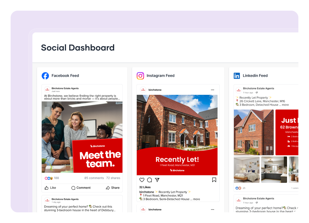View the 188 reactions on Facebook post
The image size is (309, 223).
coord(52,178)
